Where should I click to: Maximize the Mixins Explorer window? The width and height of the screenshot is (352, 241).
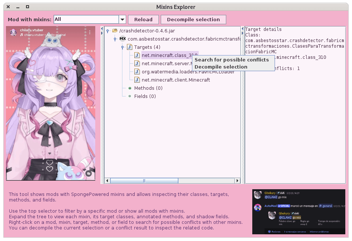pyautogui.click(x=28, y=7)
